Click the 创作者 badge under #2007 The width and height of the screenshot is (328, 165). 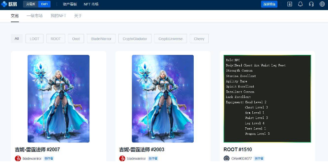[49, 158]
